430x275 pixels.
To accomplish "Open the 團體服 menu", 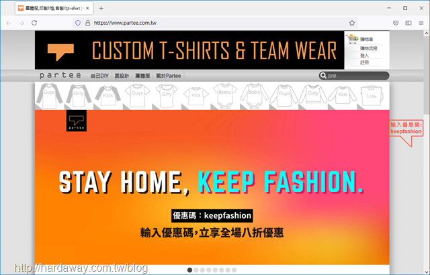I will click(x=142, y=76).
